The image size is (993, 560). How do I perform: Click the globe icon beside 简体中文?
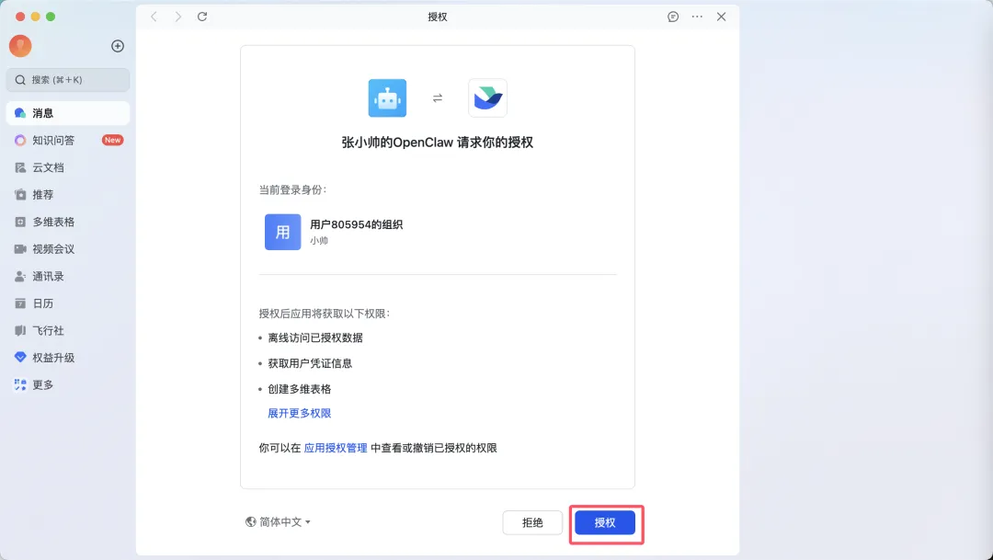click(x=251, y=522)
